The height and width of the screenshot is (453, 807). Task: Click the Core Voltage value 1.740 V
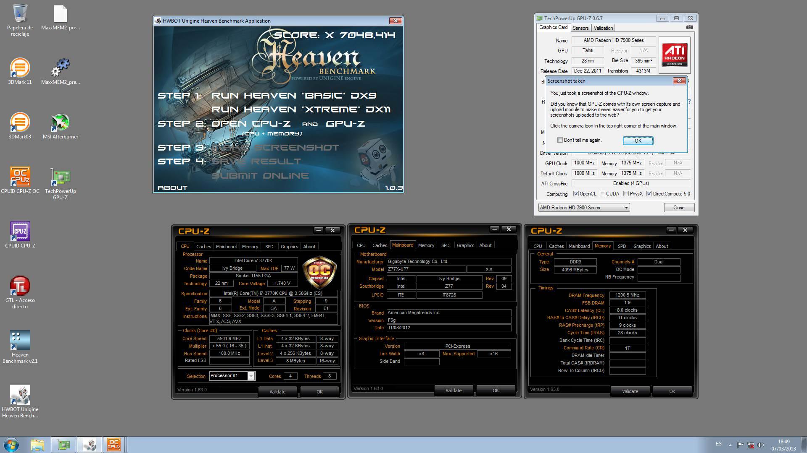point(282,283)
